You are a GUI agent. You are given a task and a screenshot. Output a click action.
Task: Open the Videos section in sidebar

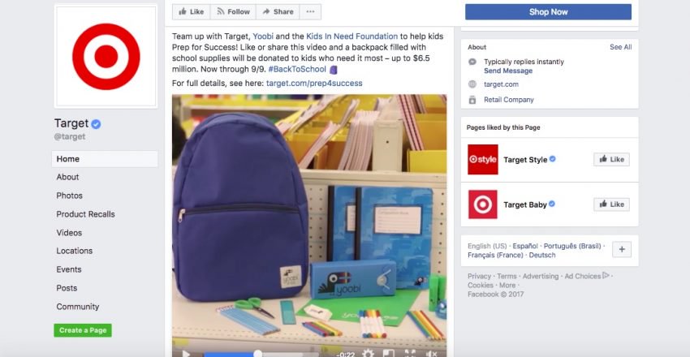click(x=69, y=233)
